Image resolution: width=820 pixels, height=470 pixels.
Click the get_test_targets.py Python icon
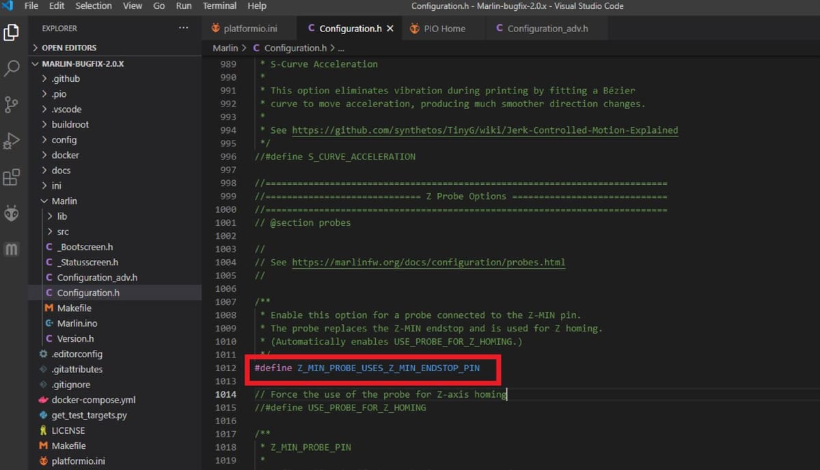44,415
